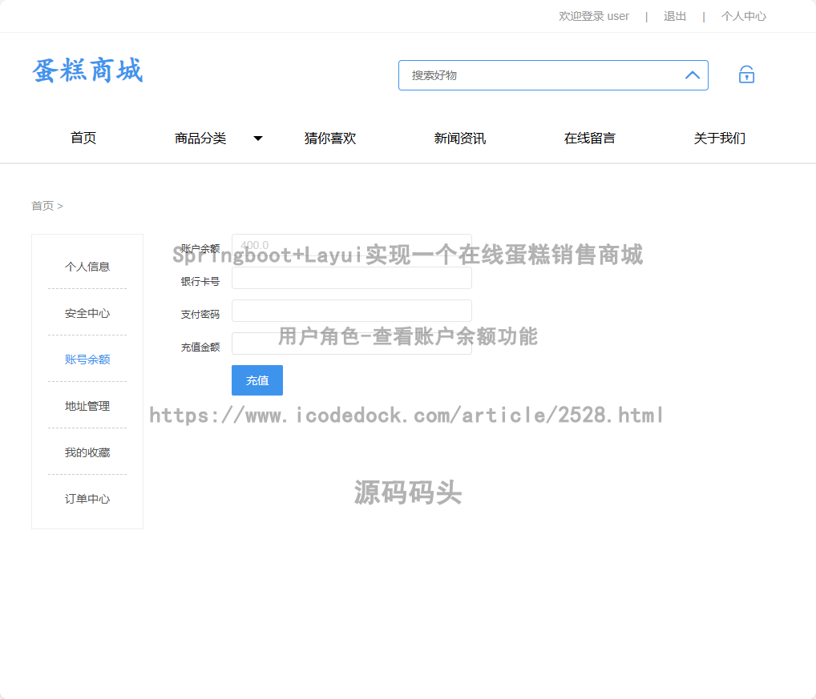Focus the 银行卡号 input field
Screen dimensions: 816x699
click(352, 278)
